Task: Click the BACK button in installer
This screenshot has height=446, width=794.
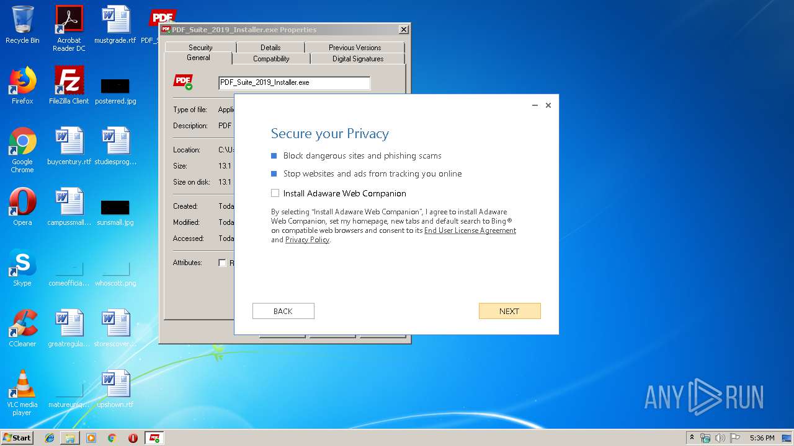Action: (283, 311)
